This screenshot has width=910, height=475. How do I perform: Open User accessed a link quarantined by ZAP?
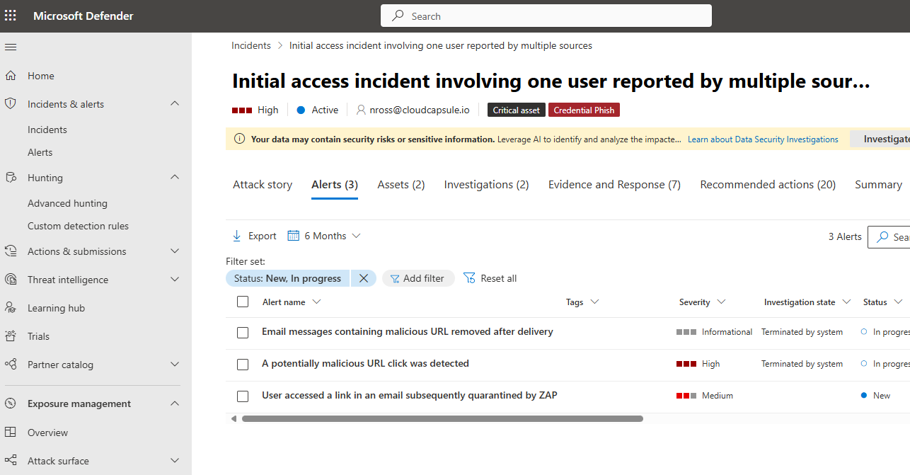click(x=410, y=395)
